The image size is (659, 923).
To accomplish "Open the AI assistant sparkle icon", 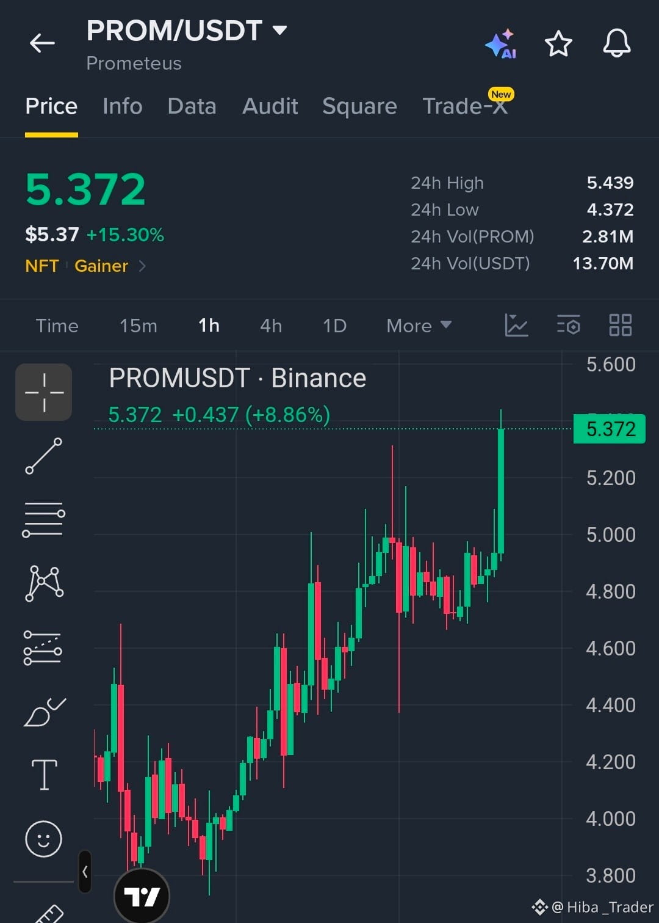I will (x=501, y=43).
